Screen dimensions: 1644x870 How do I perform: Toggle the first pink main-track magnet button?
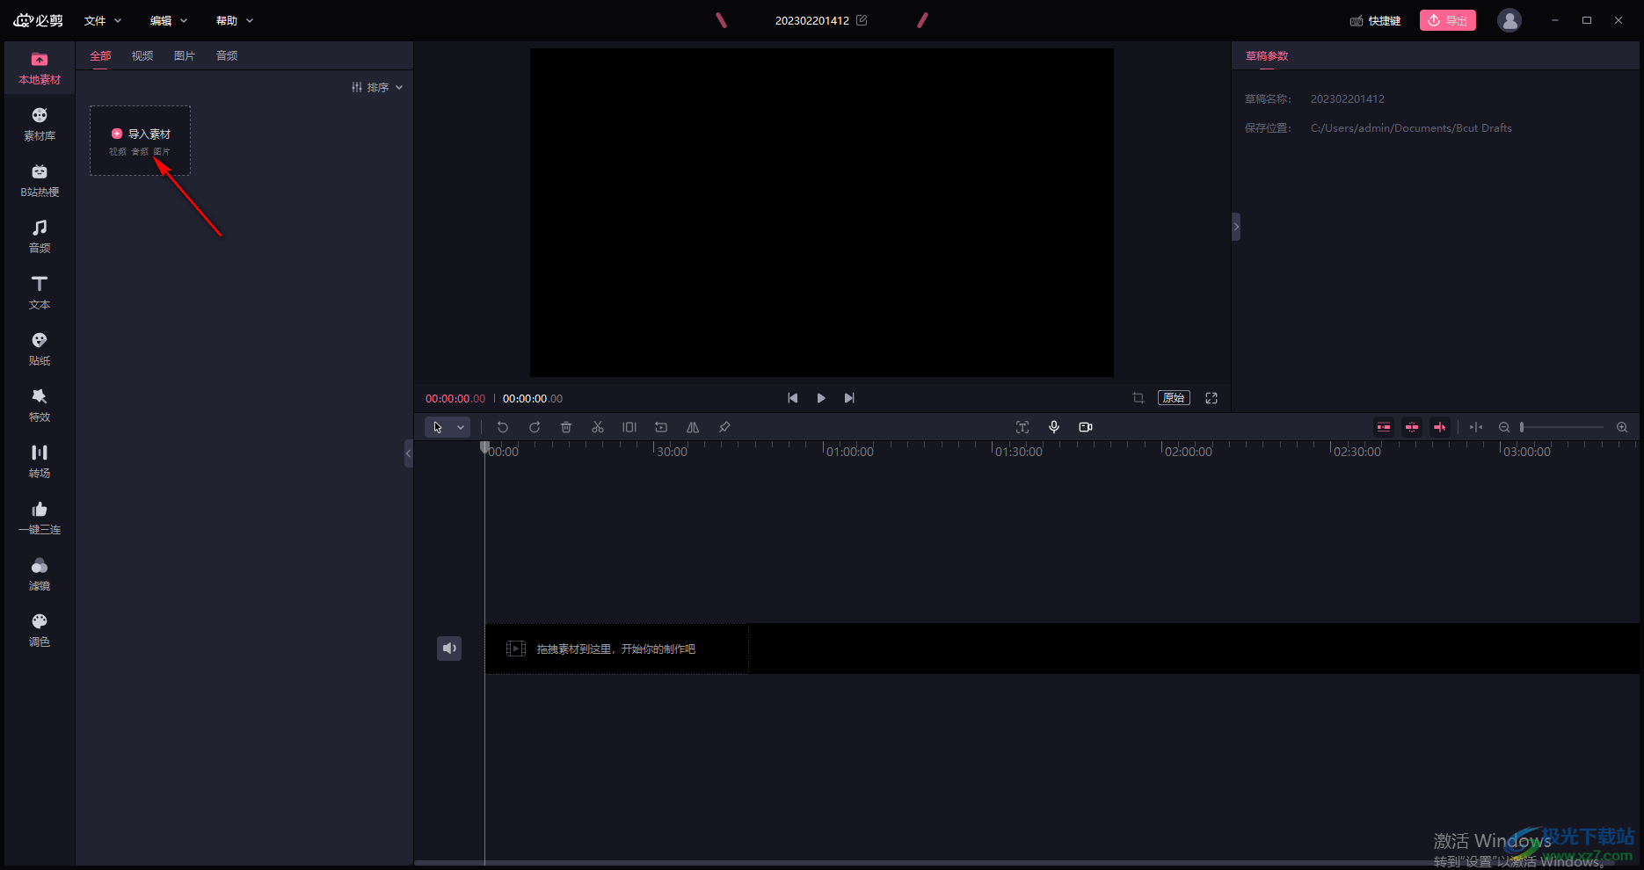click(x=1384, y=427)
